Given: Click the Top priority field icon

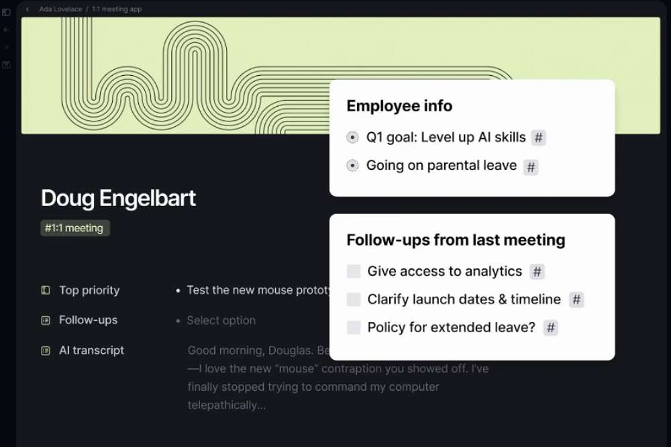Looking at the screenshot, I should coord(46,291).
